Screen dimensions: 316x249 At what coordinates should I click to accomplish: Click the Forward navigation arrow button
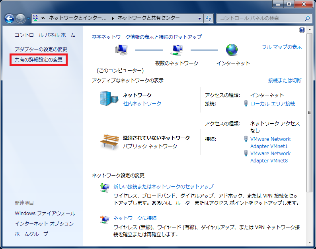click(x=21, y=18)
